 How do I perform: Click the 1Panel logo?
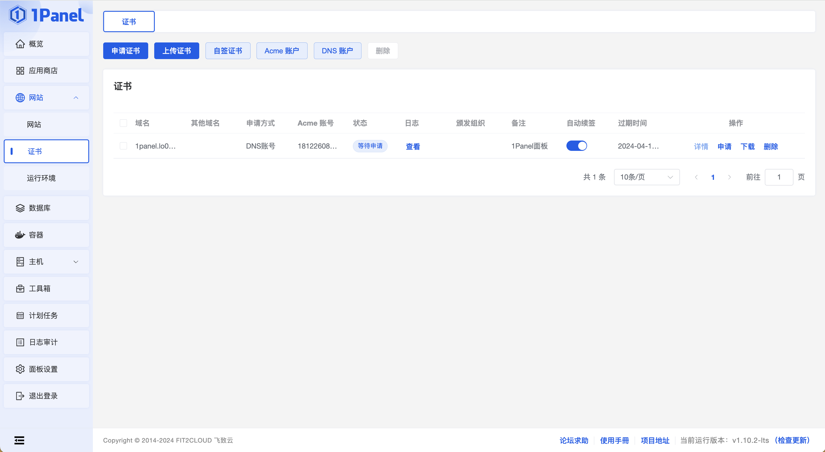tap(46, 15)
